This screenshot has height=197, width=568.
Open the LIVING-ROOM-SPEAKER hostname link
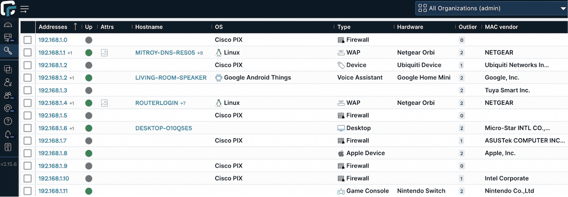pos(171,78)
